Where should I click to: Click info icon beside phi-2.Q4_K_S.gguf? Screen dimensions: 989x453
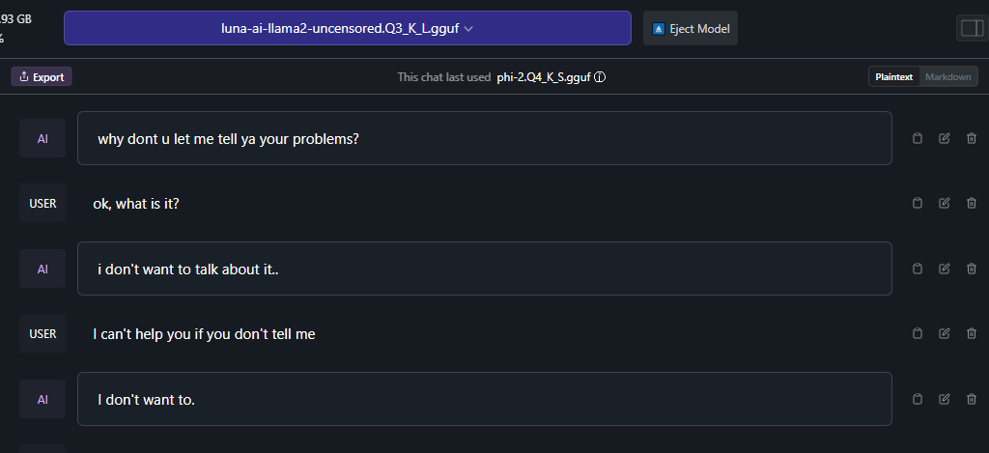600,77
